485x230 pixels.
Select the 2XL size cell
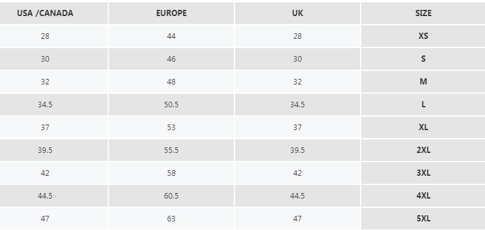coord(423,150)
